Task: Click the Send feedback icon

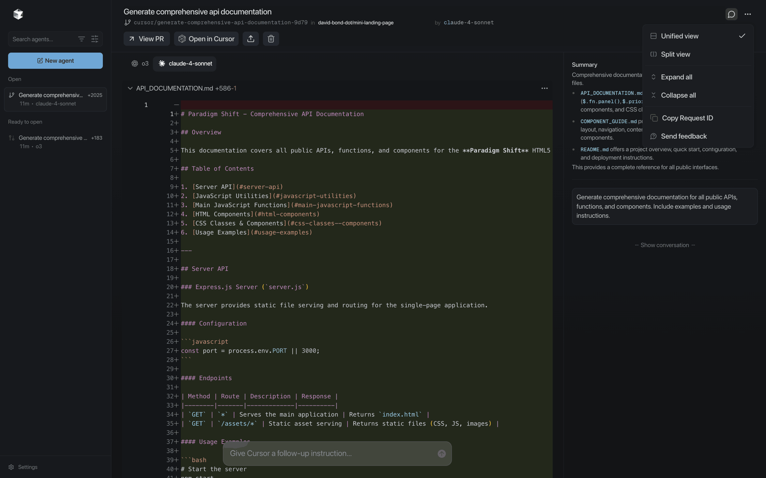Action: [653, 136]
